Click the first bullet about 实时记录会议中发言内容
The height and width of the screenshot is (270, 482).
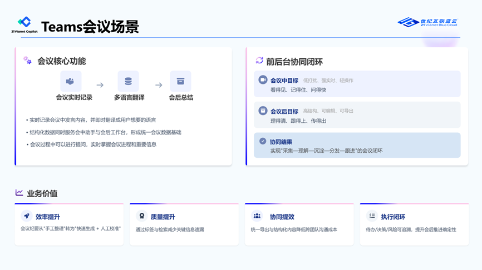point(92,120)
